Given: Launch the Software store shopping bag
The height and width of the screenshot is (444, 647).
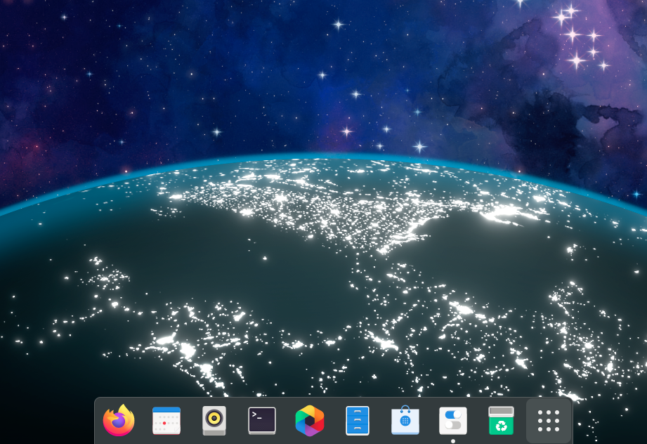Looking at the screenshot, I should 405,420.
